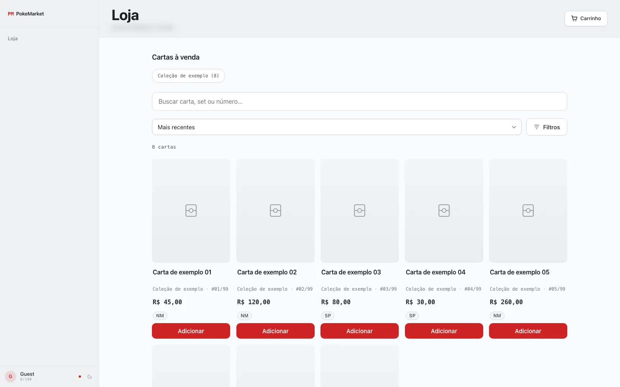This screenshot has height=387, width=620.
Task: Click the SP condition badge on exemplo 03
Action: tap(328, 316)
